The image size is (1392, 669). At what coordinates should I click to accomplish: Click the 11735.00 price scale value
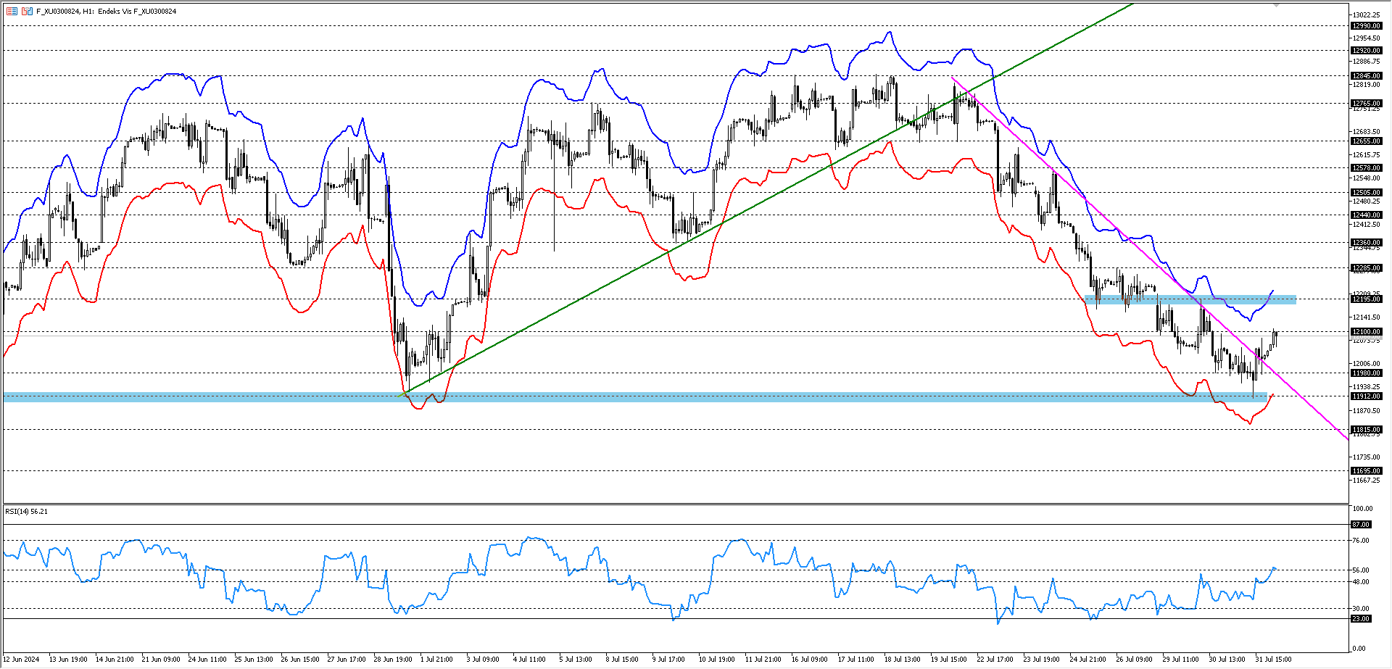tap(1367, 457)
